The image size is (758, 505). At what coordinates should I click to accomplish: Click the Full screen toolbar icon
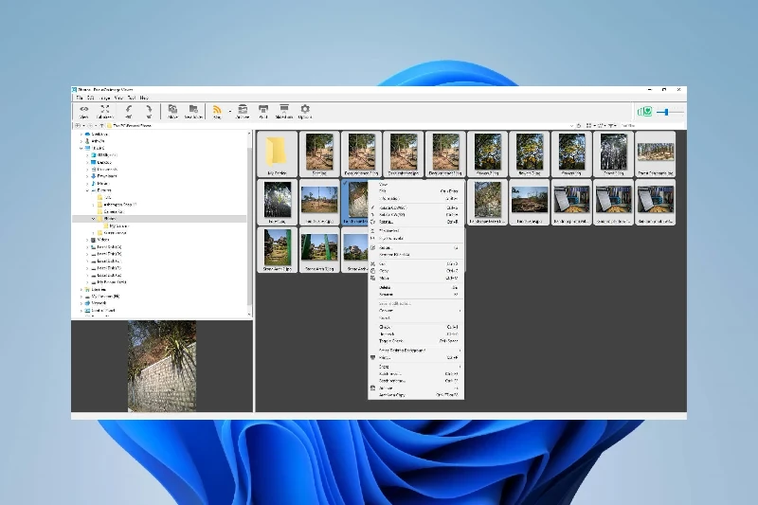pos(104,110)
